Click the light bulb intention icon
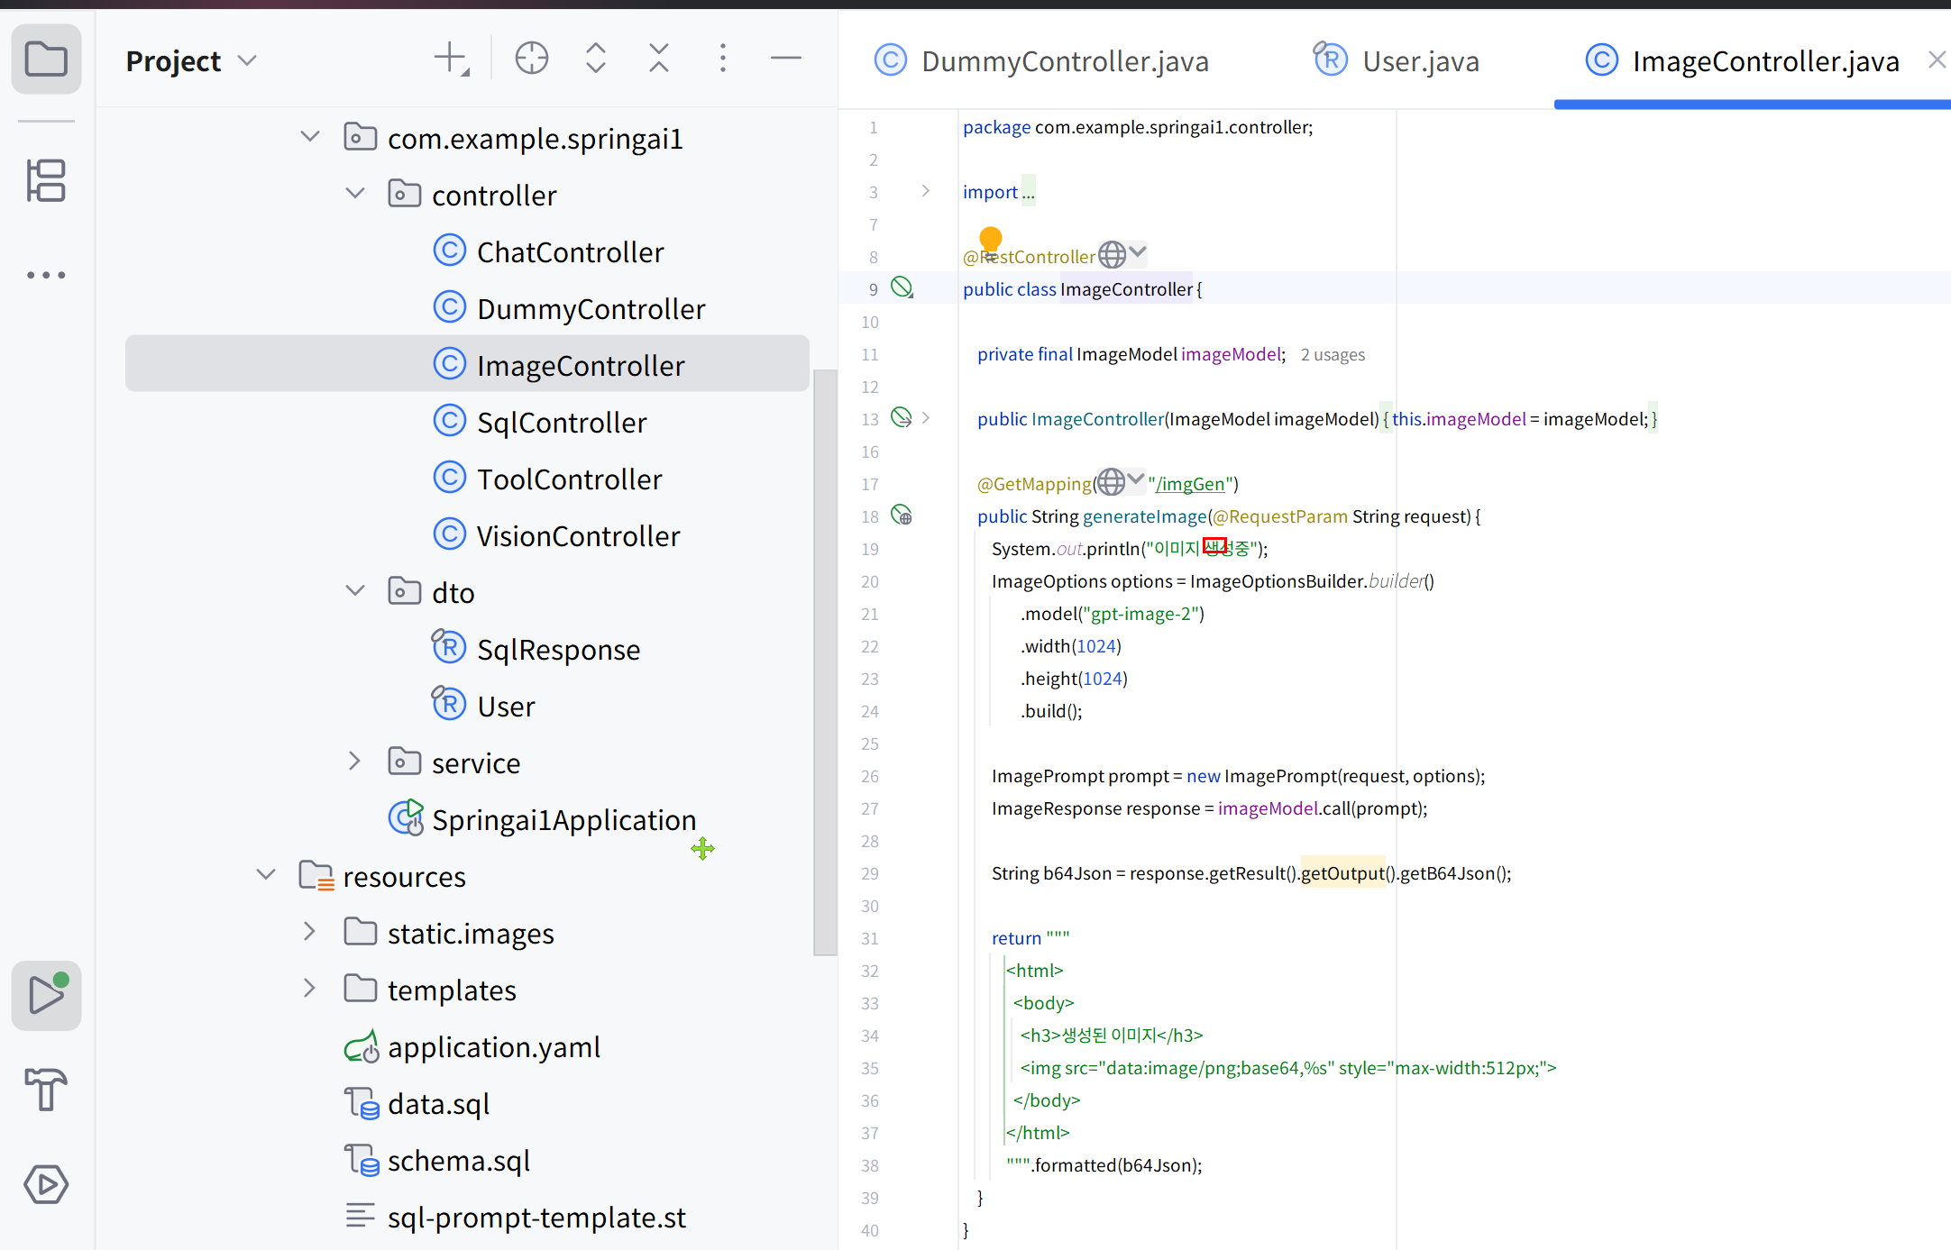Image resolution: width=1951 pixels, height=1250 pixels. coord(990,240)
